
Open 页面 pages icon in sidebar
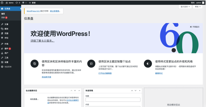pos(2,33)
